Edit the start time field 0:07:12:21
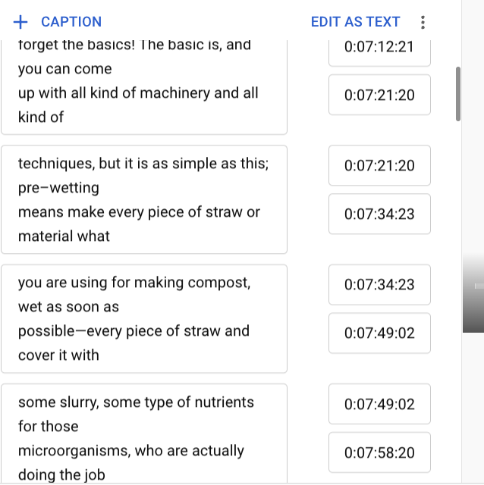Viewport: 484px width, 485px height. pos(379,47)
